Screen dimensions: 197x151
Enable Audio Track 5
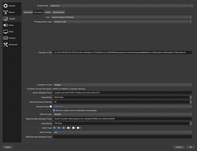[73, 128]
